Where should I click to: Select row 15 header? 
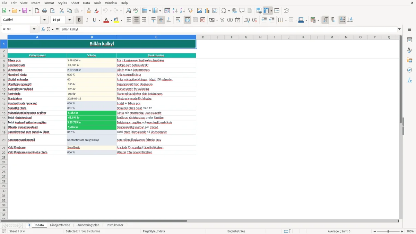(4, 113)
